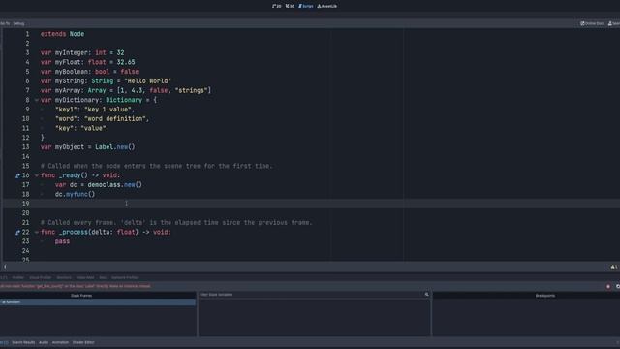Image resolution: width=620 pixels, height=349 pixels.
Task: Click the Stack Frames header
Action: pyautogui.click(x=81, y=296)
